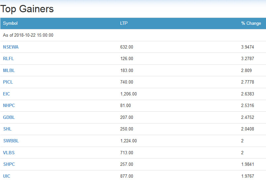Select the NSEWA price 632.00 cell
Image resolution: width=266 pixels, height=180 pixels.
point(127,47)
